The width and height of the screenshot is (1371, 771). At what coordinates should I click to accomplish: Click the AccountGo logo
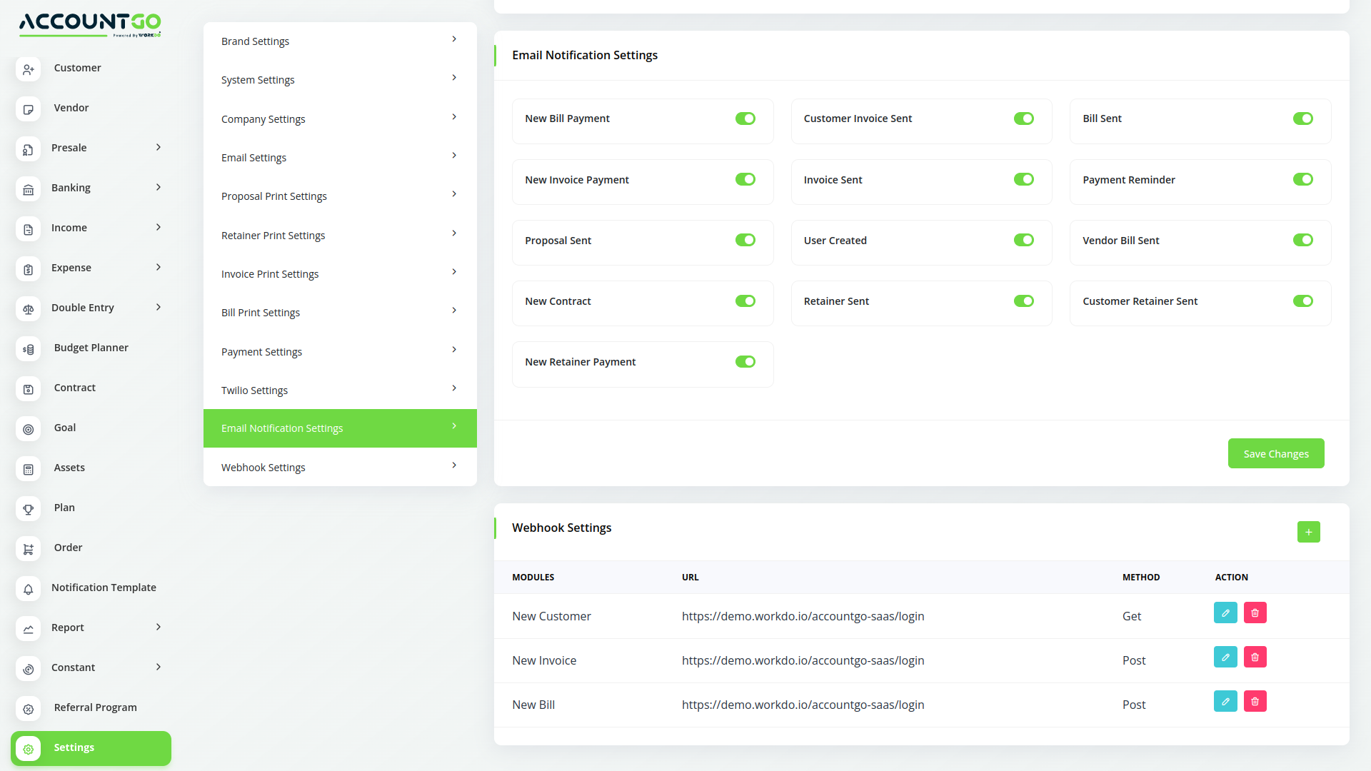89,24
